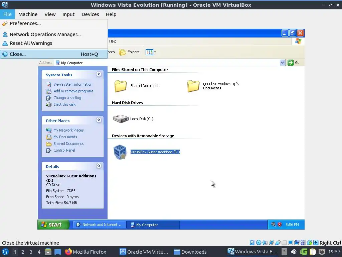This screenshot has height=257, width=342.
Task: Click the XP tray icon beside the shield
Action: (x=273, y=225)
